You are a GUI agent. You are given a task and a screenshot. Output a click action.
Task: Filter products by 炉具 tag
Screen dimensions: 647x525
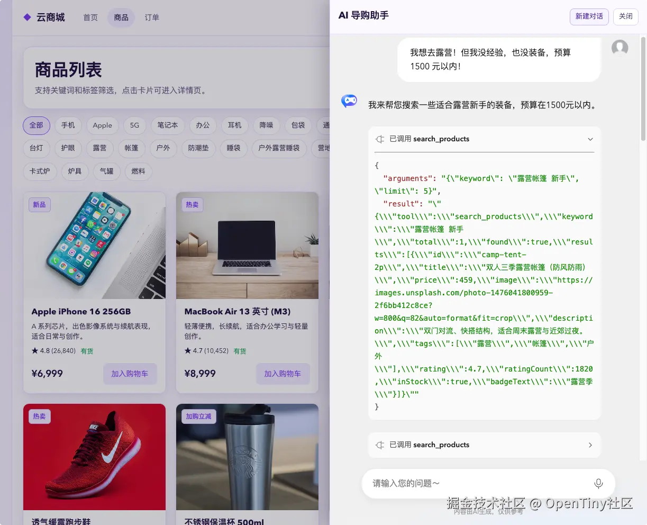(75, 171)
